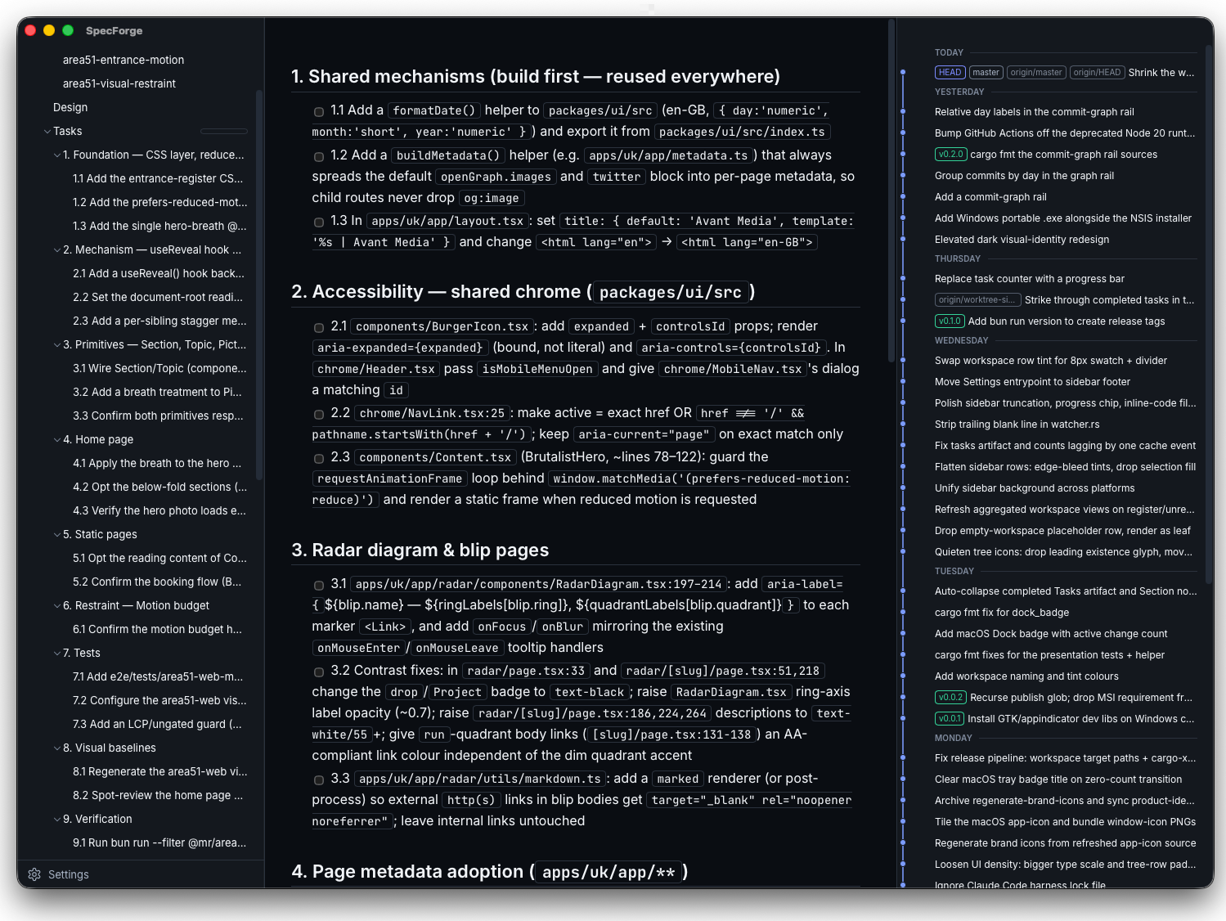
Task: Click the origin/HEAD ref badge
Action: click(x=1097, y=72)
